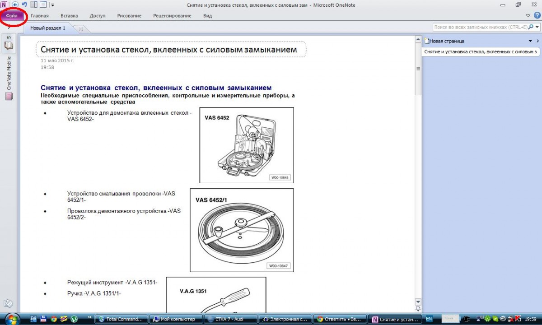Click the floppy disk quick launch icon
Image resolution: width=542 pixels, height=325 pixels.
44,319
